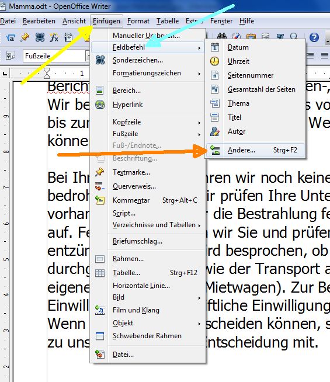Click the justified alignment icon at toolbar end

point(324,56)
